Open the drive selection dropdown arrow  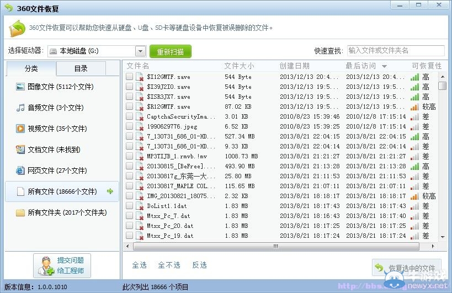pos(140,51)
